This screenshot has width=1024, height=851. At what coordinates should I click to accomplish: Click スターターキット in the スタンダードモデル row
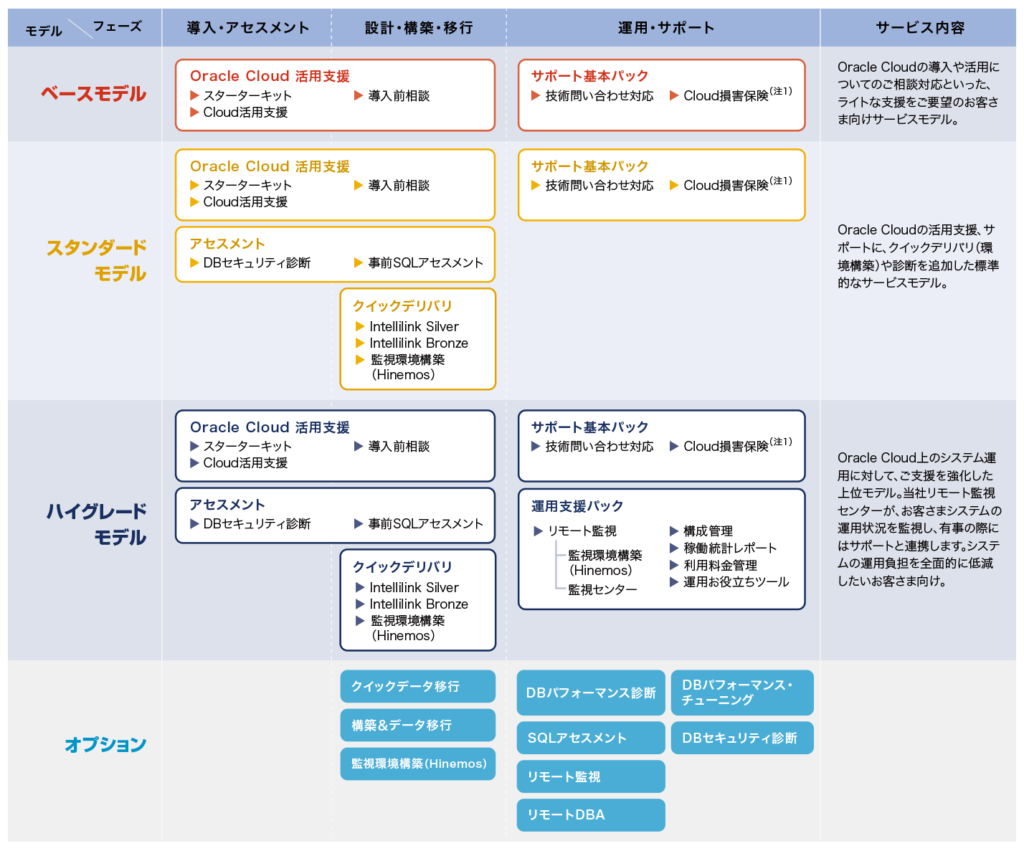pos(247,185)
